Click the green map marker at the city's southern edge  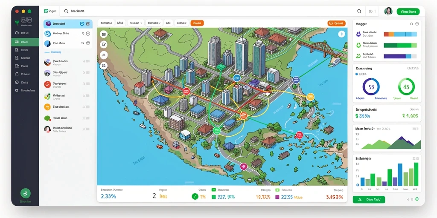pyautogui.click(x=216, y=130)
